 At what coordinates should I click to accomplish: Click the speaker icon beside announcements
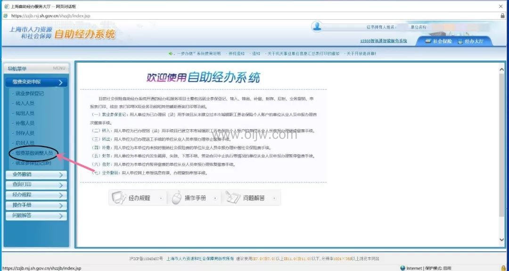coord(171,54)
